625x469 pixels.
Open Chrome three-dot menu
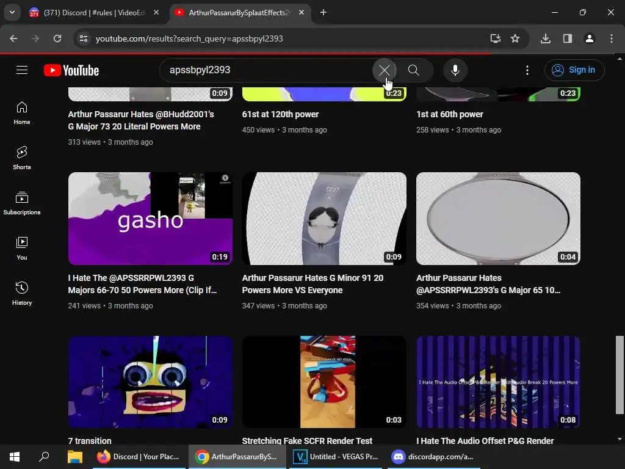(x=612, y=38)
